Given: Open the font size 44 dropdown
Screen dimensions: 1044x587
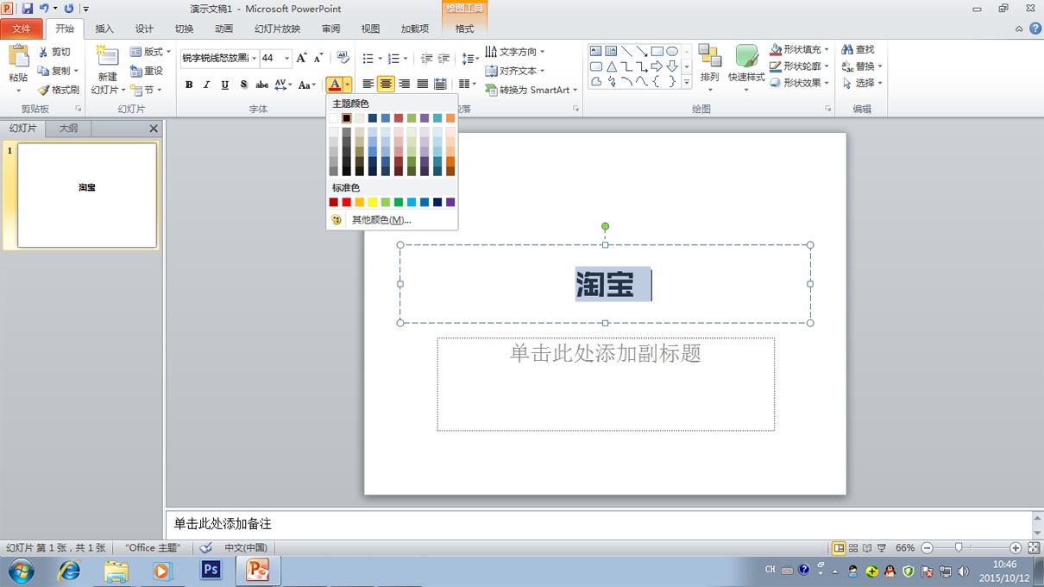Looking at the screenshot, I should [x=287, y=58].
